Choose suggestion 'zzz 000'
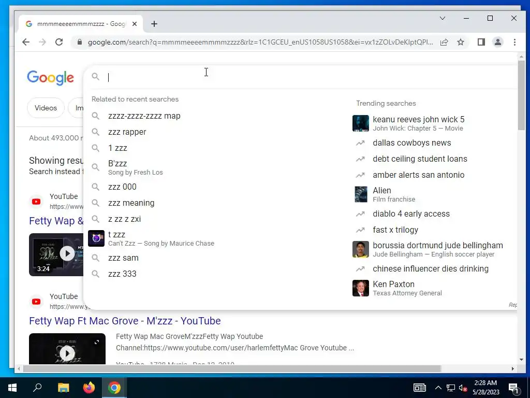Viewport: 530px width, 398px height. pyautogui.click(x=122, y=187)
